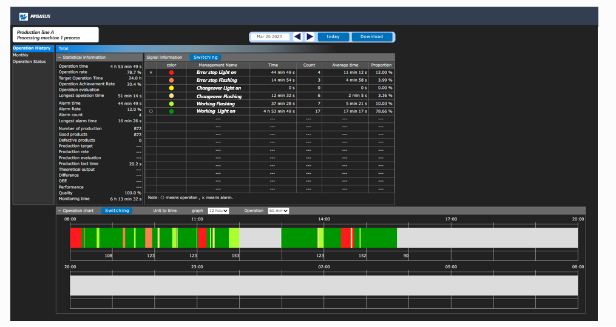
Task: Collapse the Operation chart section
Action: tap(59, 211)
